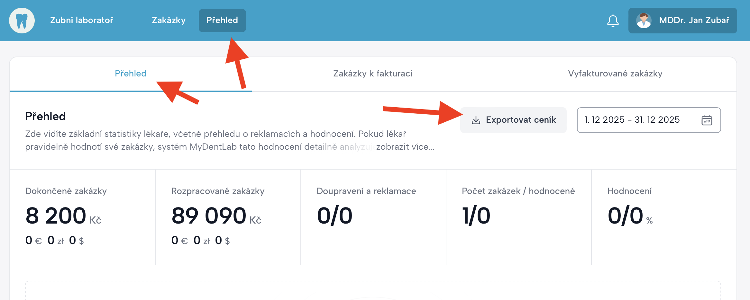Screen dimensions: 750x300
Task: Open notifications bell icon
Action: tap(613, 21)
